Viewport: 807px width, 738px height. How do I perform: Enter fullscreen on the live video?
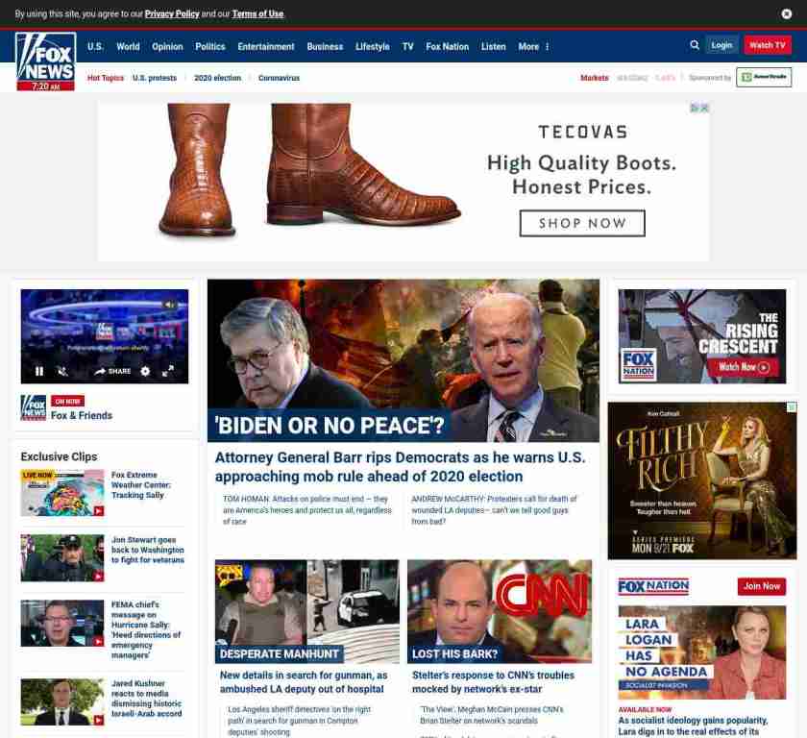point(167,371)
